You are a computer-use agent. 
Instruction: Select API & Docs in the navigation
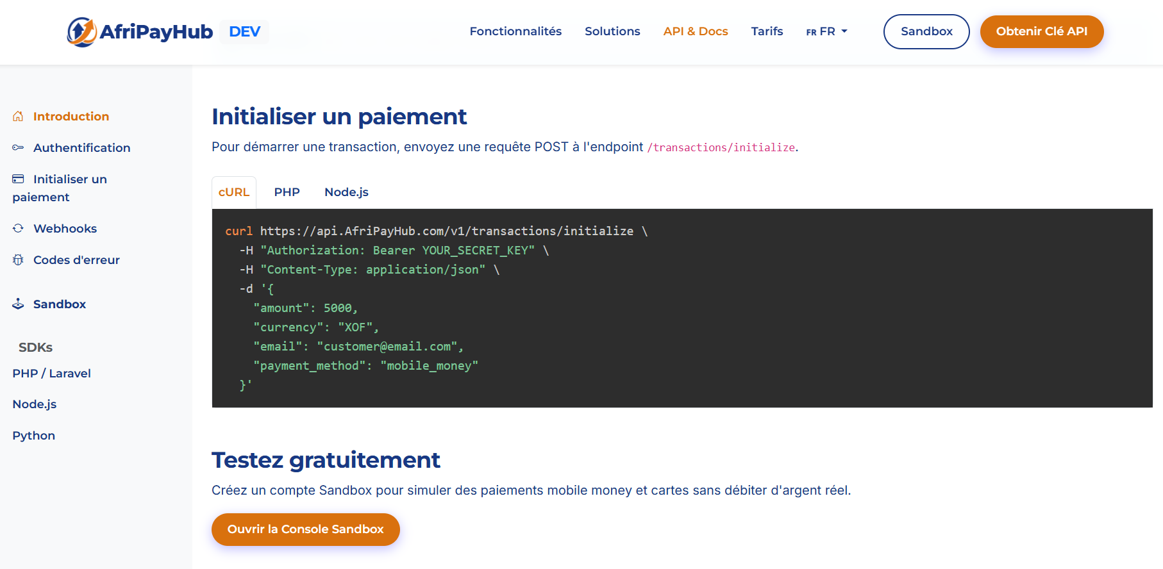pyautogui.click(x=695, y=31)
